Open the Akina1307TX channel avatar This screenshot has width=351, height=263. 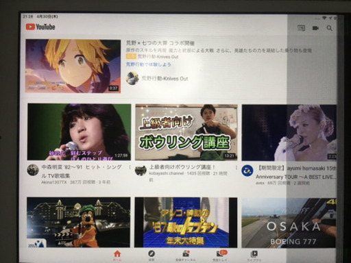[33, 170]
